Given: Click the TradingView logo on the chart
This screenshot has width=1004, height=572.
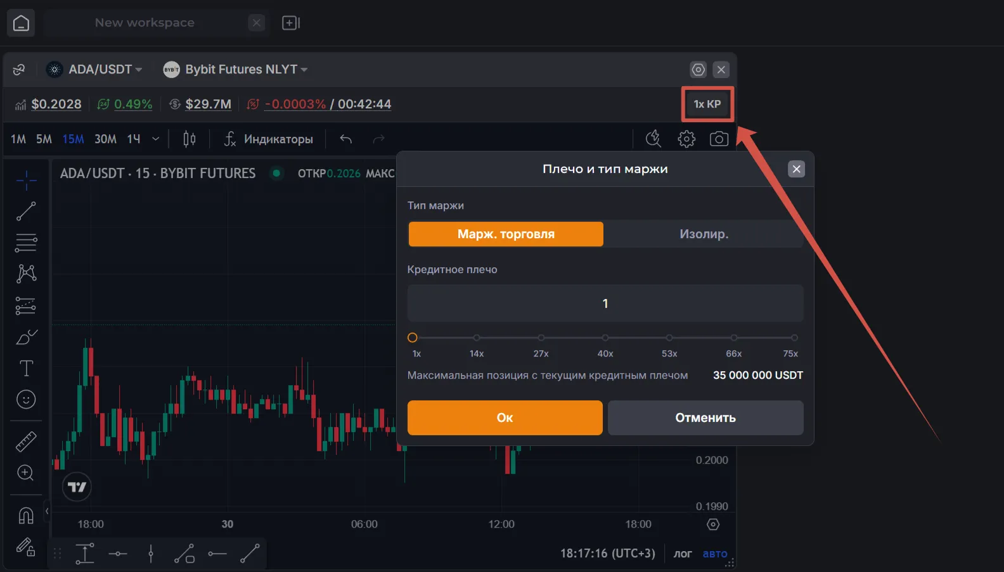Looking at the screenshot, I should point(77,487).
